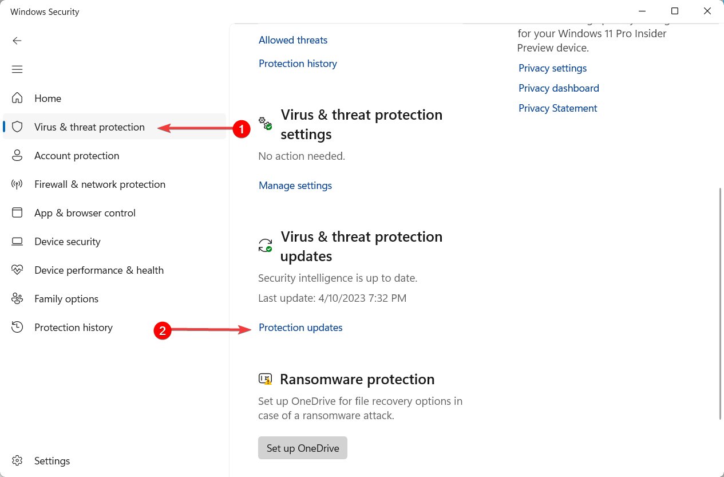Select the Device security laptop icon
724x477 pixels.
tap(17, 242)
